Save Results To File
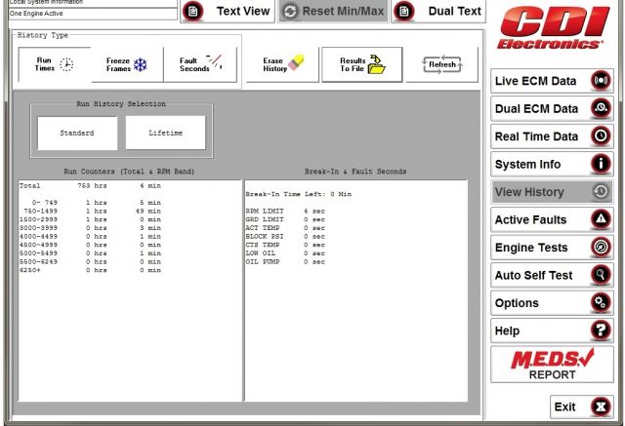This screenshot has width=625, height=426. (362, 64)
